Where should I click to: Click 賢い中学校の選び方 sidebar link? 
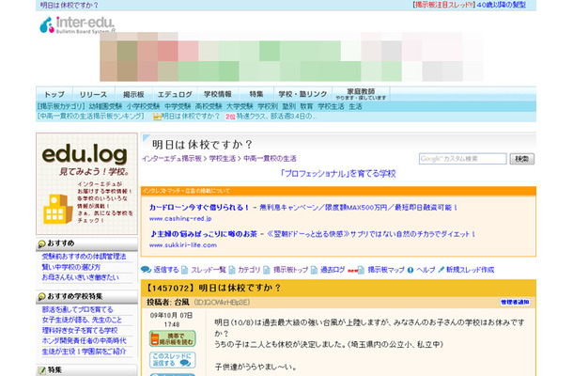coord(70,267)
